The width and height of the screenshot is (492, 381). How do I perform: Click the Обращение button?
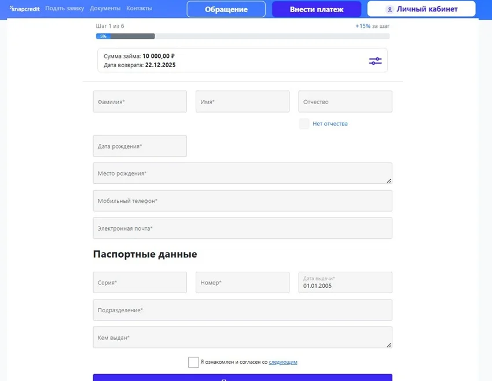pyautogui.click(x=226, y=9)
